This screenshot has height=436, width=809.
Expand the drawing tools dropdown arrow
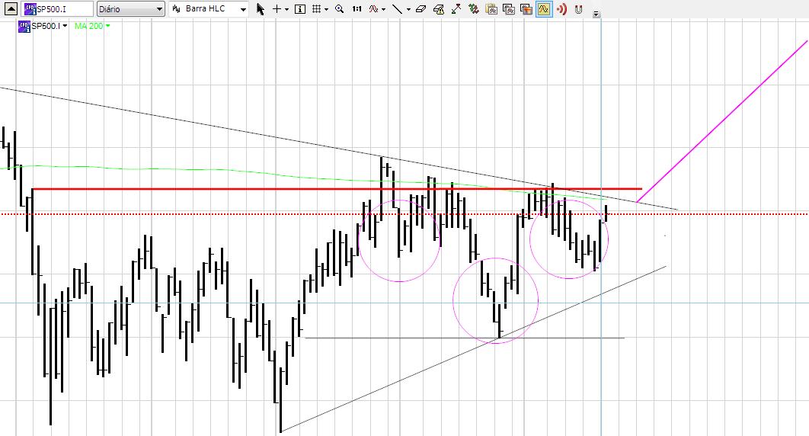tap(408, 9)
